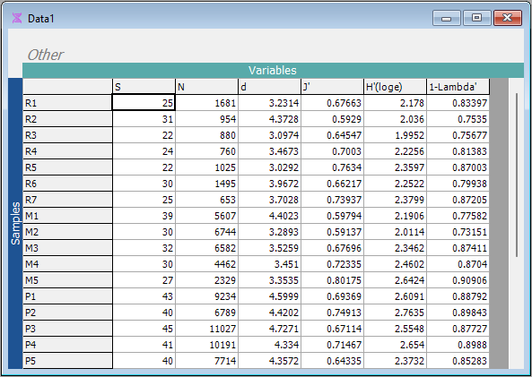Select row header M4
This screenshot has width=532, height=377.
(67, 264)
